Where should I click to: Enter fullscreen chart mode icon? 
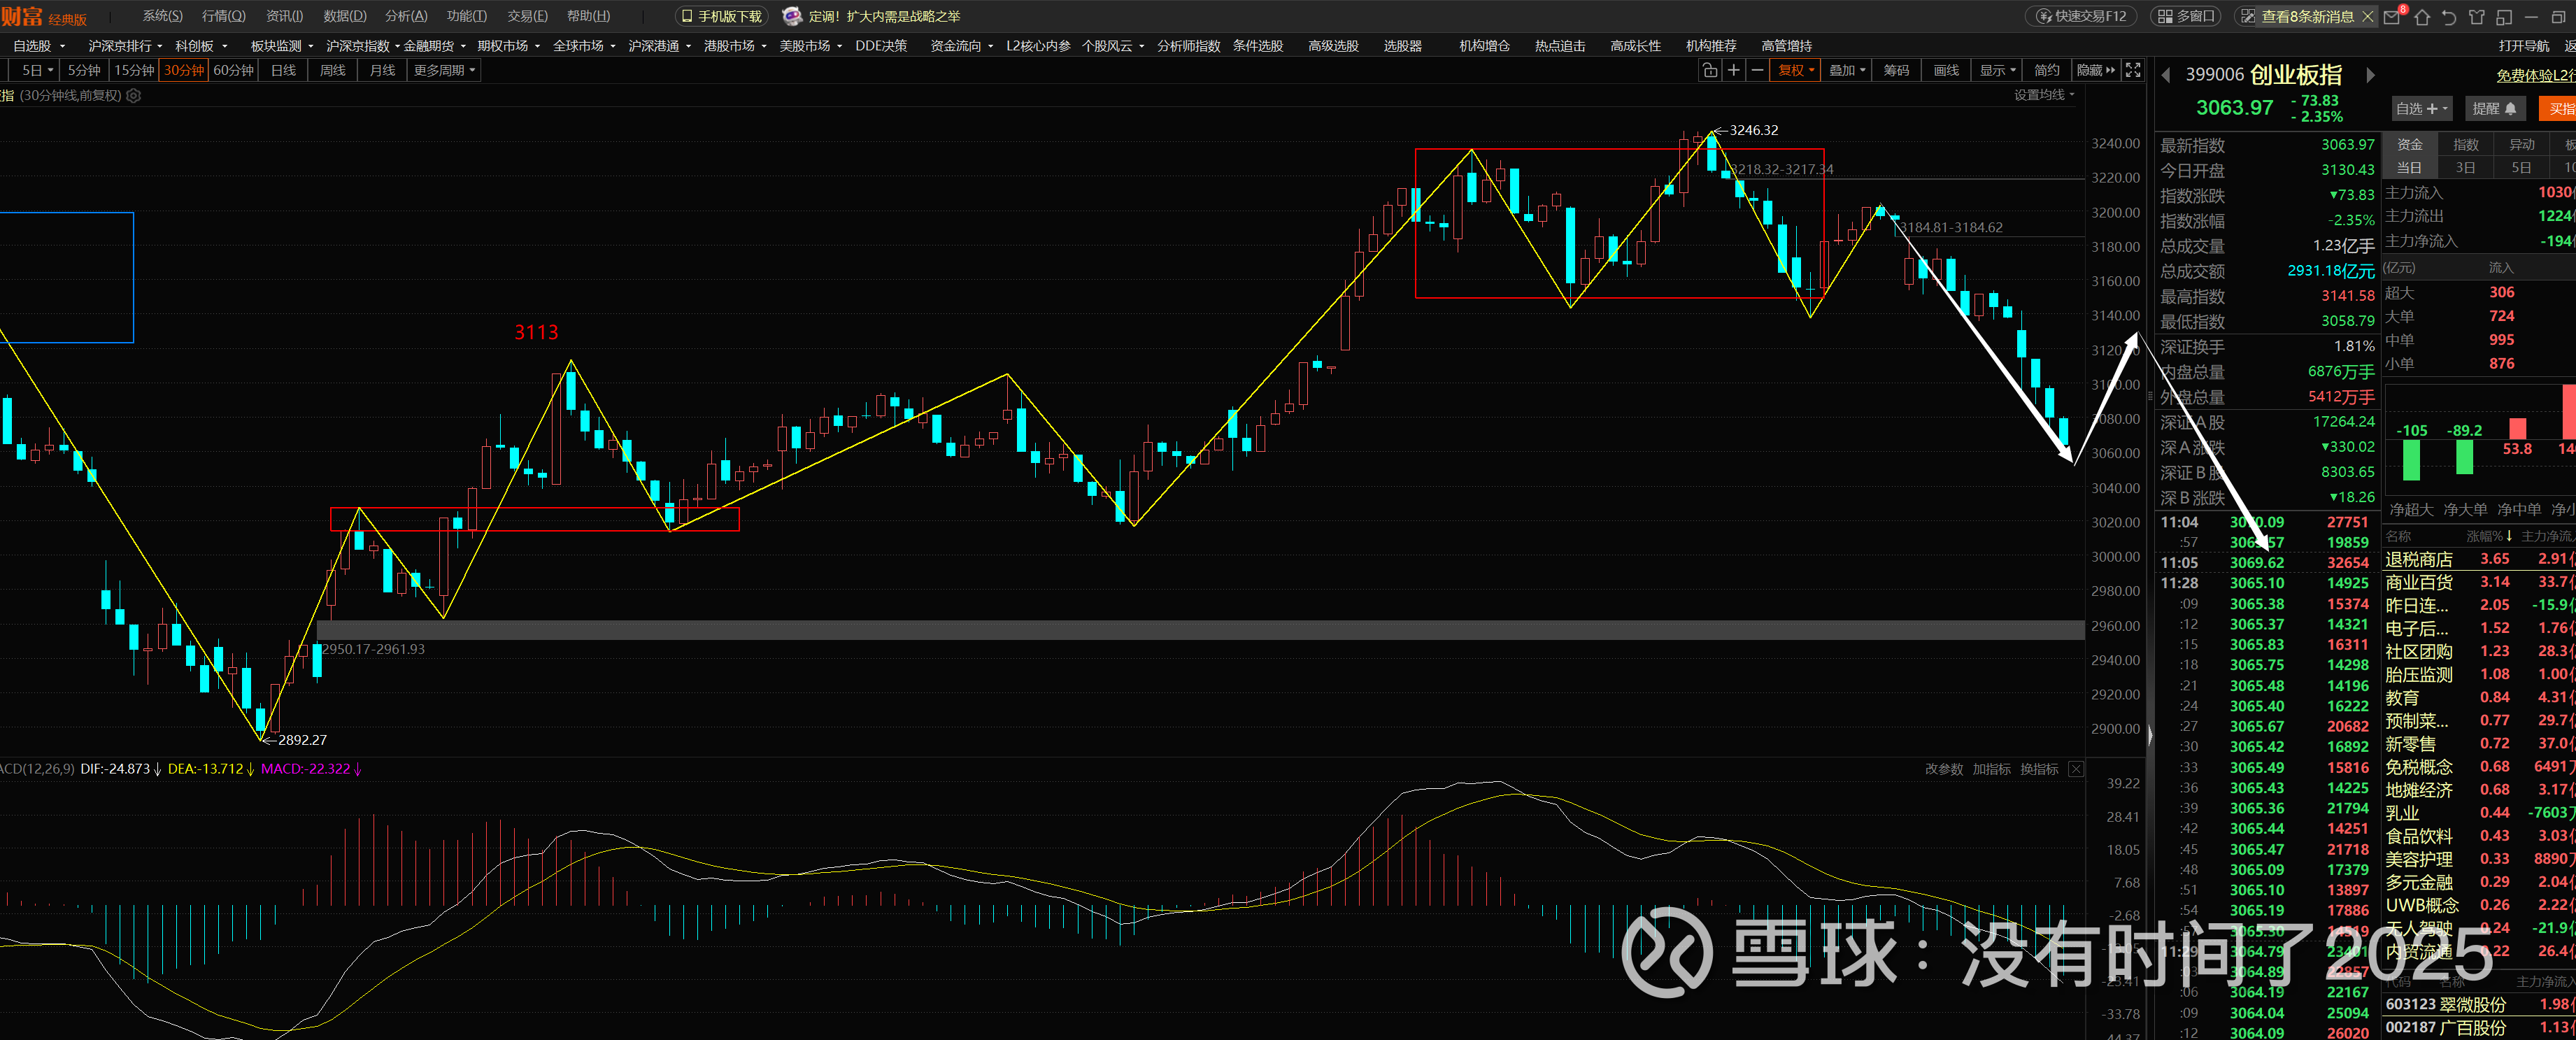point(2133,70)
